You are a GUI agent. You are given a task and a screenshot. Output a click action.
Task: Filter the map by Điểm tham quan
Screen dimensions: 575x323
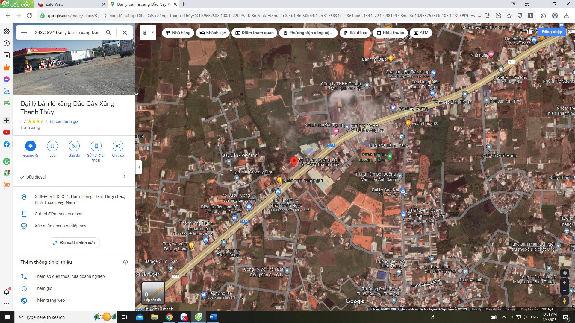(255, 33)
